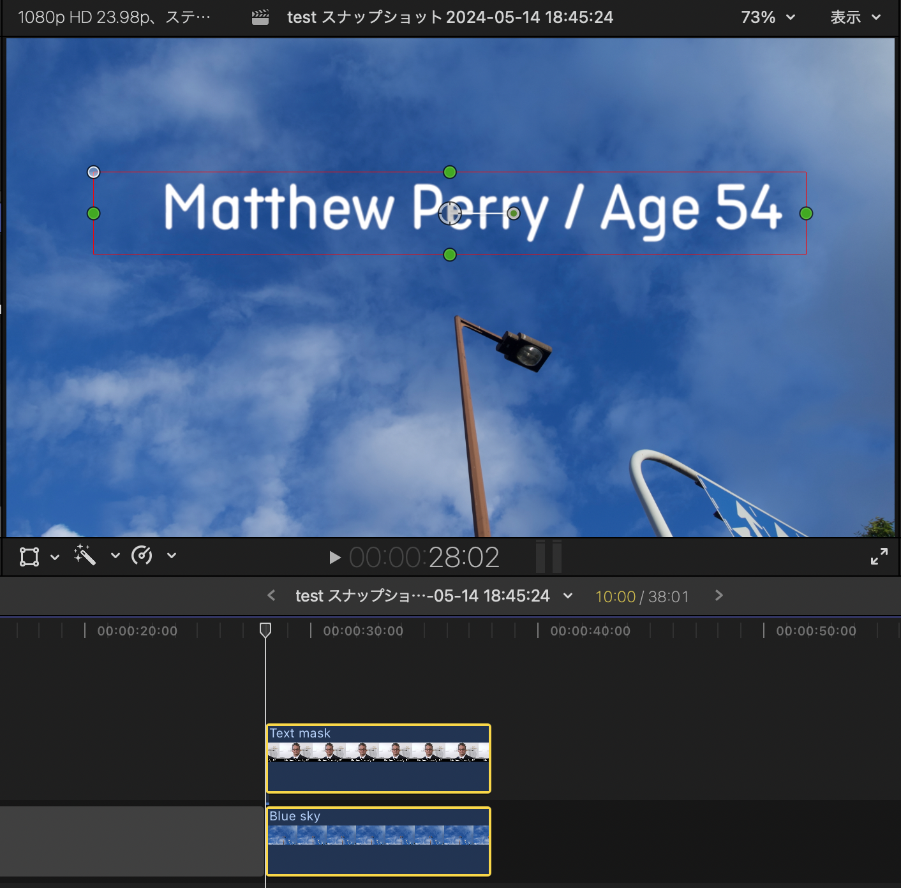Enter fullscreen with the expand arrows icon
Image resolution: width=901 pixels, height=888 pixels.
tap(879, 556)
